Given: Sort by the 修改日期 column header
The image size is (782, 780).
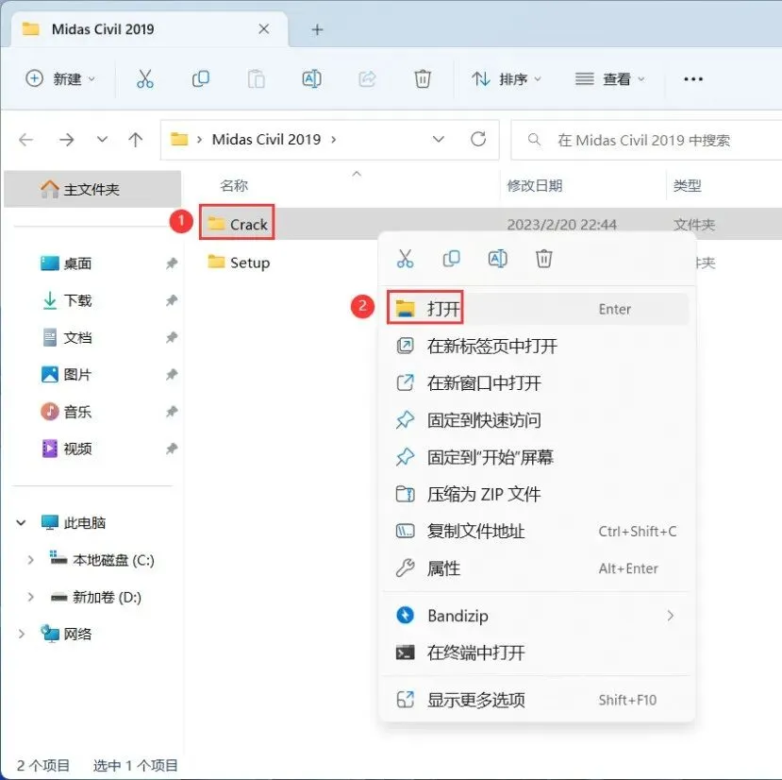Looking at the screenshot, I should coord(534,186).
